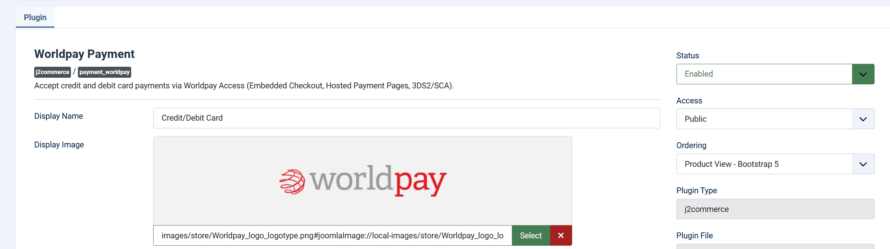This screenshot has height=249, width=890.
Task: Click the Display Name input field
Action: (406, 118)
